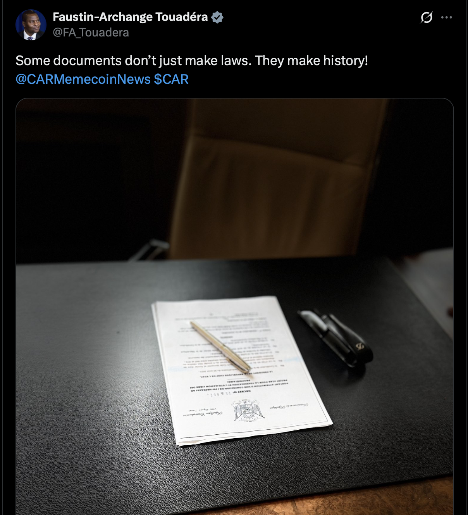The width and height of the screenshot is (468, 515).
Task: Click the gold pen in the photo
Action: pyautogui.click(x=220, y=345)
